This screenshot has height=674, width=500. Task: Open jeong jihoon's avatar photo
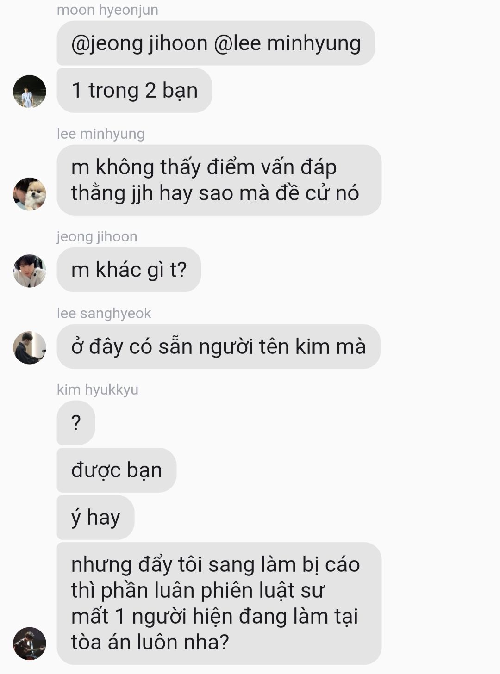(x=30, y=271)
